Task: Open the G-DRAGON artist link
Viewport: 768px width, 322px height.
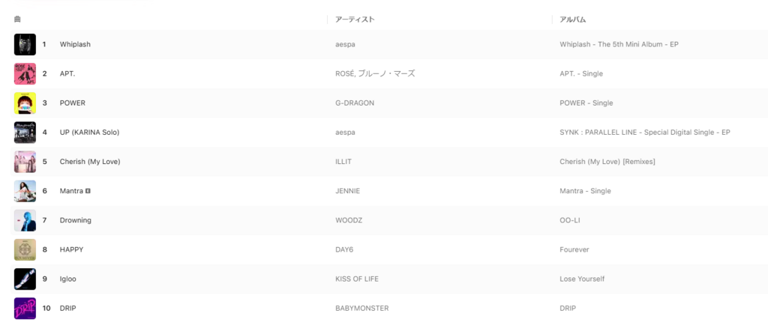Action: 355,103
